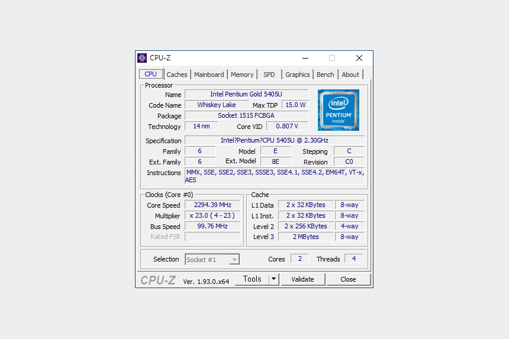The height and width of the screenshot is (339, 509).
Task: Click the L1 Inst. 8-way associativity value
Action: pyautogui.click(x=350, y=215)
